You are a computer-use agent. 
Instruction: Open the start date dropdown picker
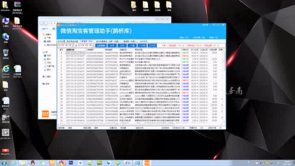(73, 46)
